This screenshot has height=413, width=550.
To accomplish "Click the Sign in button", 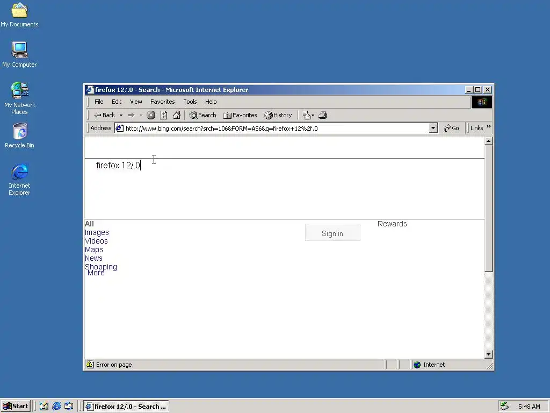I will [x=332, y=232].
